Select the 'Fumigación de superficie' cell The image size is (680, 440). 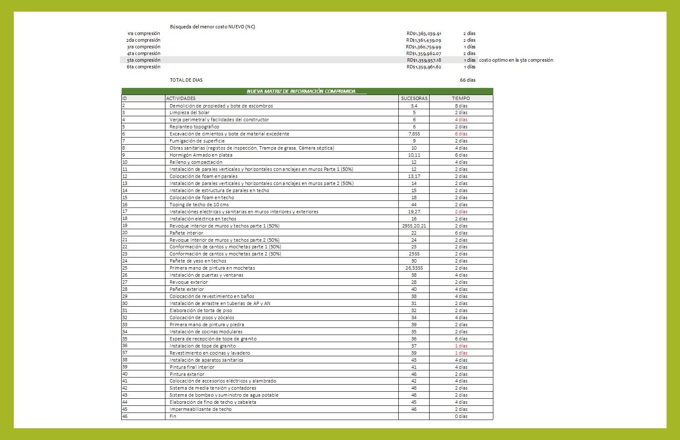pos(282,141)
